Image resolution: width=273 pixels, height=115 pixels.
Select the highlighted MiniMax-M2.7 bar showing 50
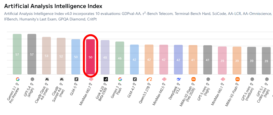91,57
